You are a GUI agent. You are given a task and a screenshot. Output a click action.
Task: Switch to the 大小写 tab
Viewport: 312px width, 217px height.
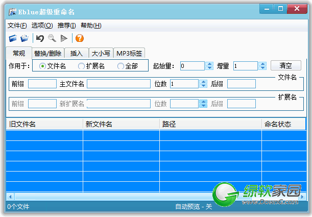pos(101,53)
